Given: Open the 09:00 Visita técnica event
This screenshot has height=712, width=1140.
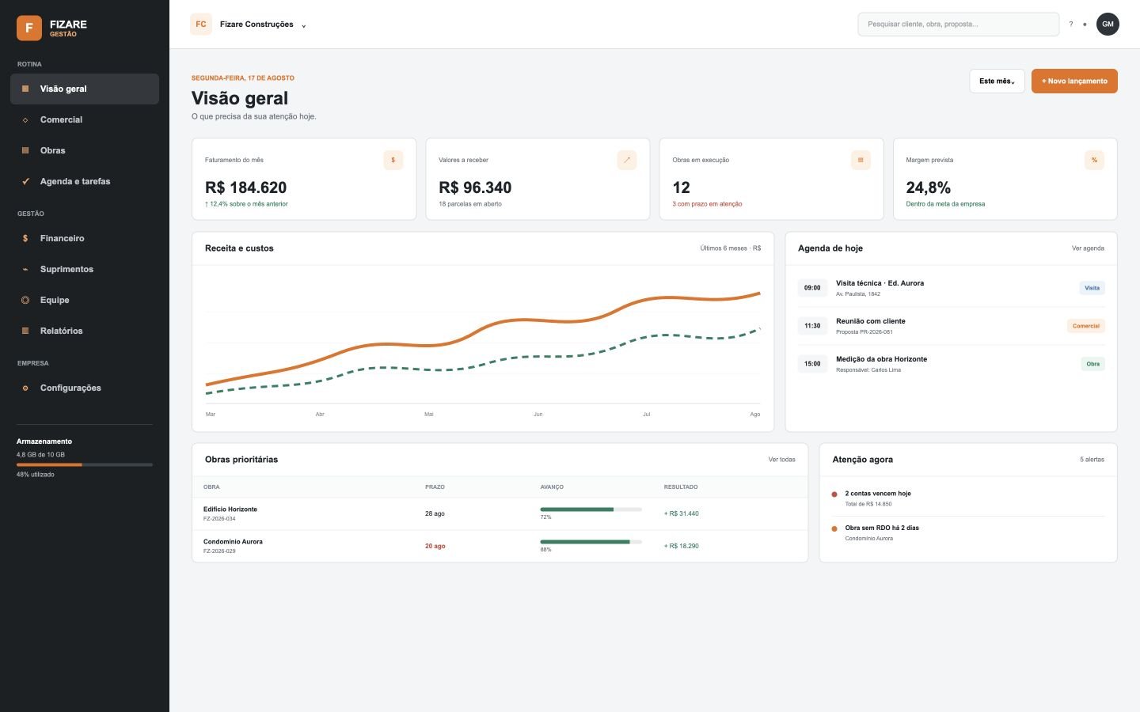Looking at the screenshot, I should pos(951,288).
